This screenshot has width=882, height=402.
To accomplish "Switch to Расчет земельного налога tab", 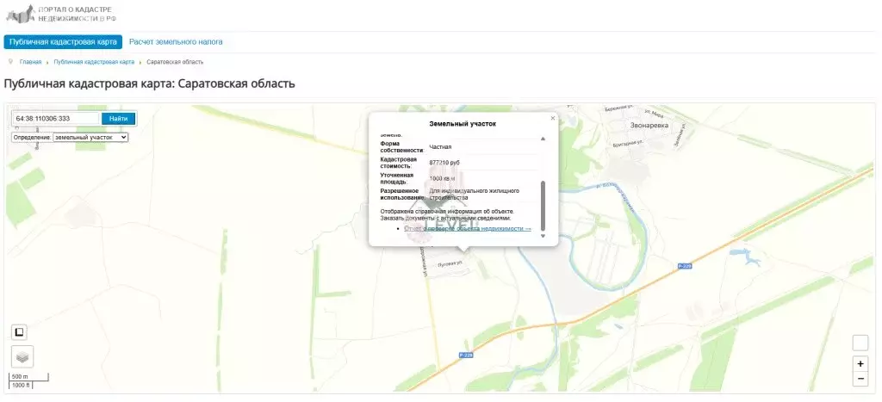I will (x=176, y=41).
